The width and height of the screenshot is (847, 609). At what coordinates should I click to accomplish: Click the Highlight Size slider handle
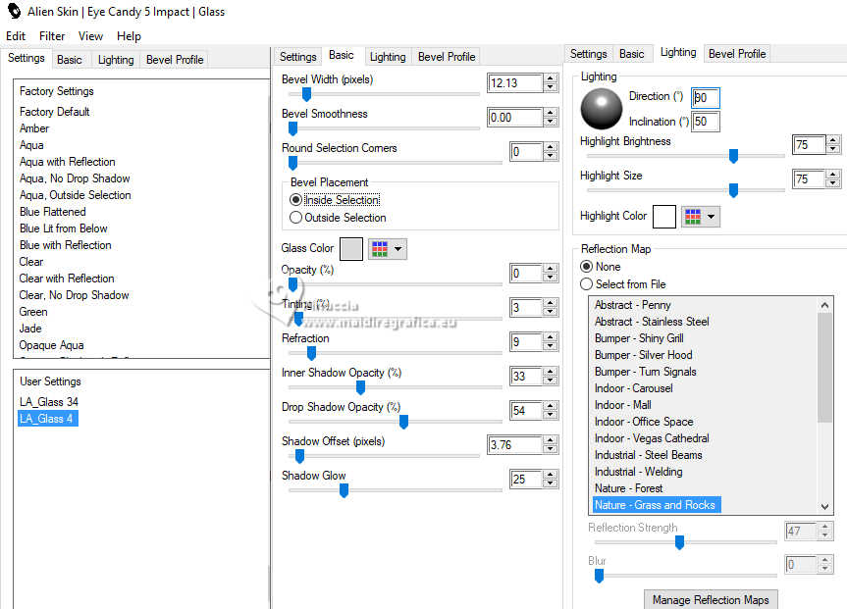point(733,190)
